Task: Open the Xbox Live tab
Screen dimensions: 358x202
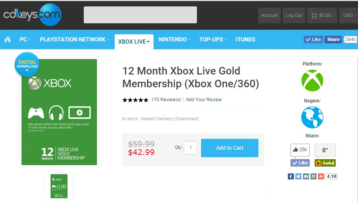Action: tap(134, 42)
